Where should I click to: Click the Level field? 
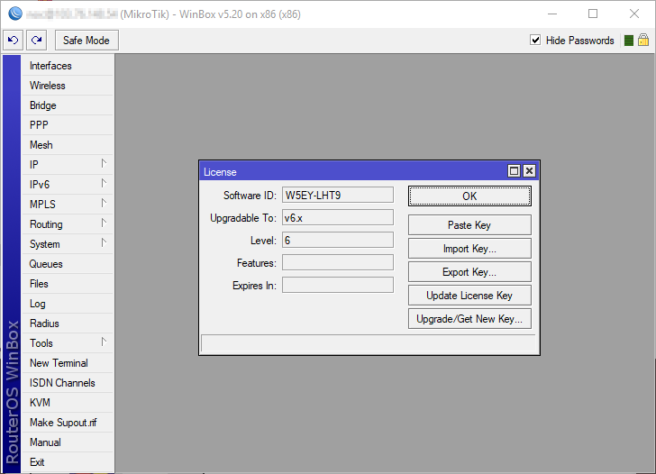(x=338, y=240)
